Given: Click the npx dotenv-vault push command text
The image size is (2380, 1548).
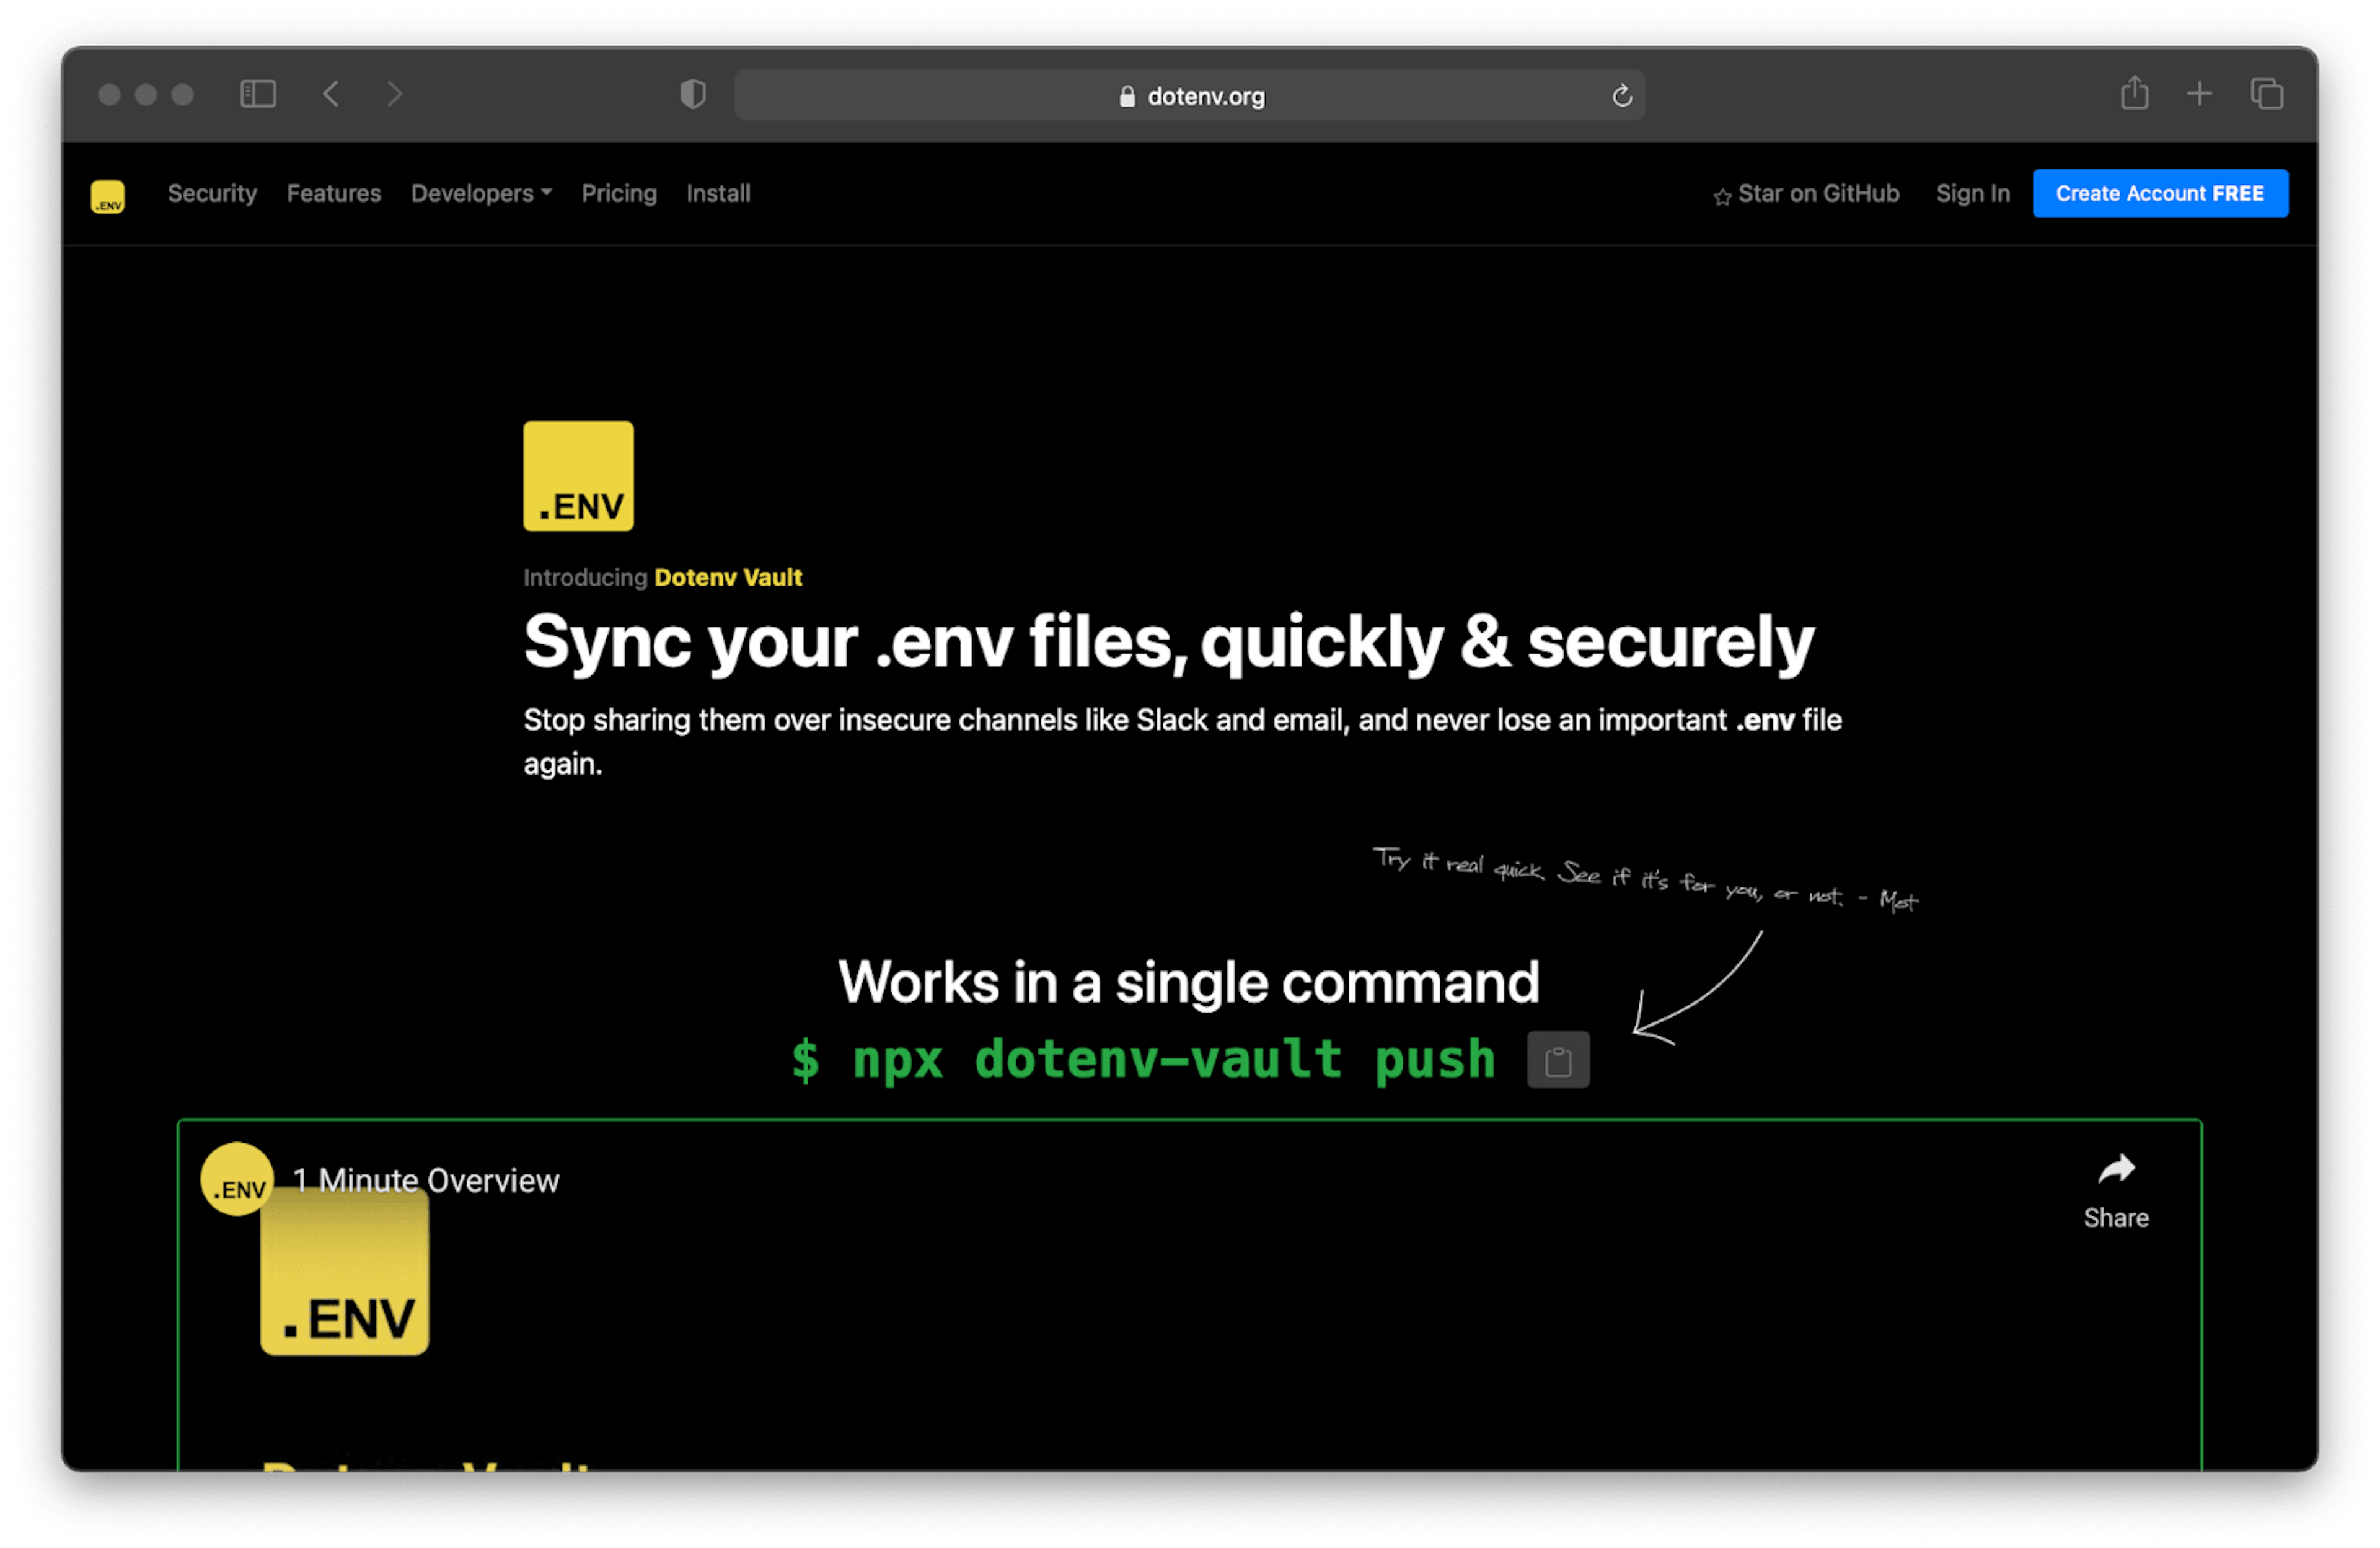Looking at the screenshot, I should [1143, 1059].
